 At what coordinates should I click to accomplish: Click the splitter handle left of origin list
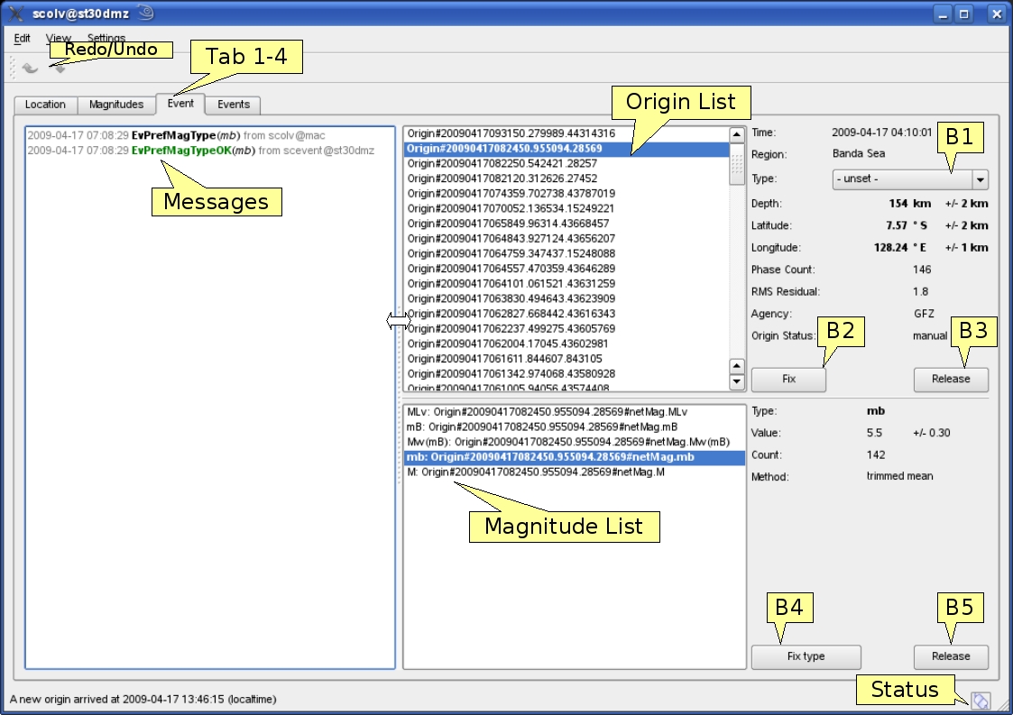click(x=398, y=321)
